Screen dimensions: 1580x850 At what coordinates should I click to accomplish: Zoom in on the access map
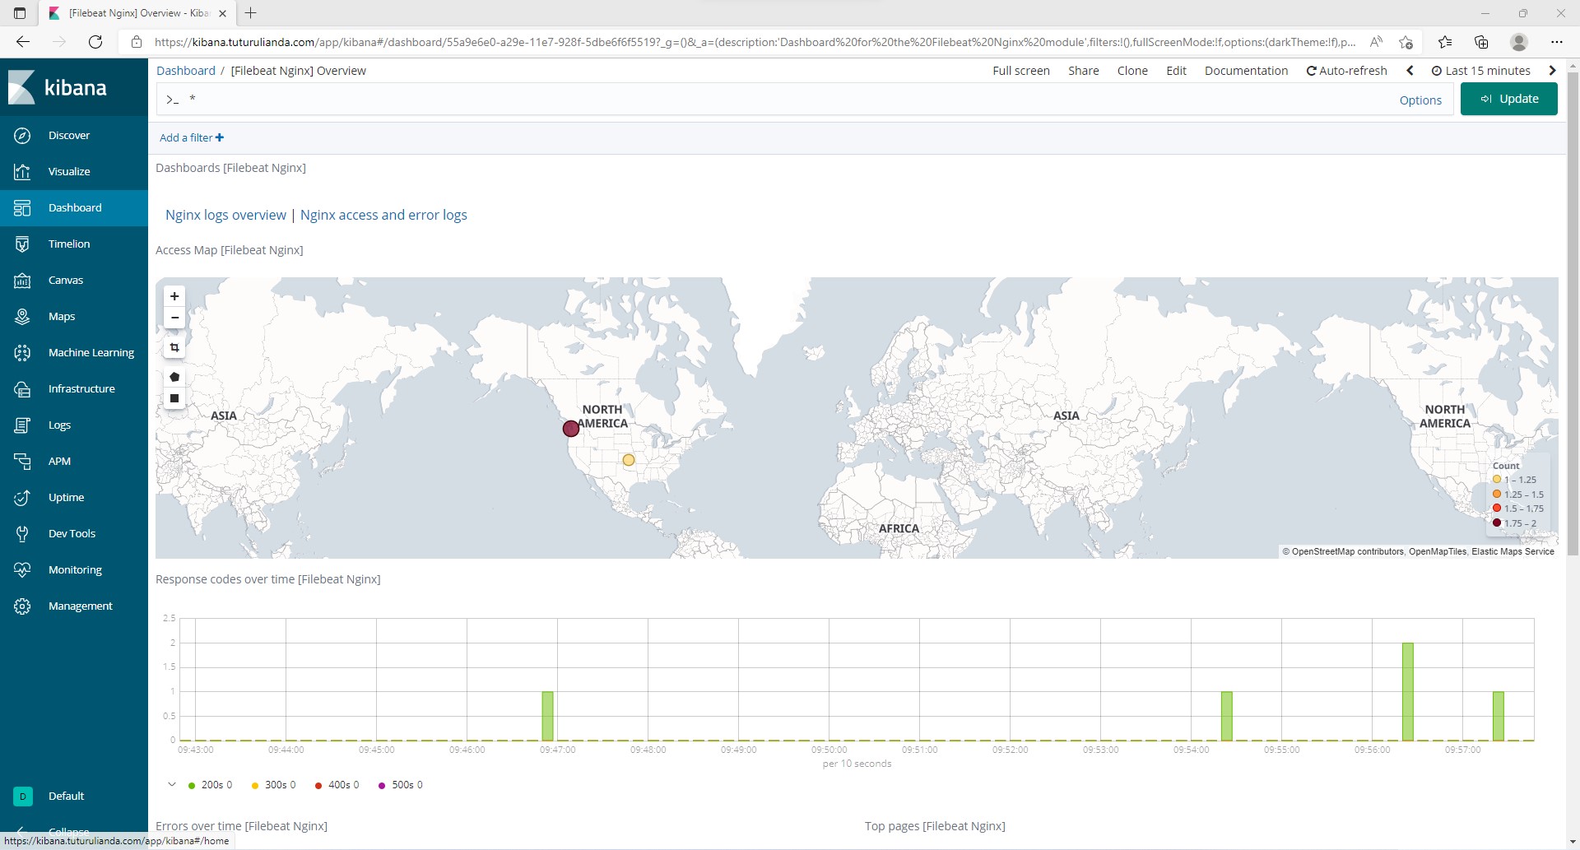pyautogui.click(x=174, y=296)
